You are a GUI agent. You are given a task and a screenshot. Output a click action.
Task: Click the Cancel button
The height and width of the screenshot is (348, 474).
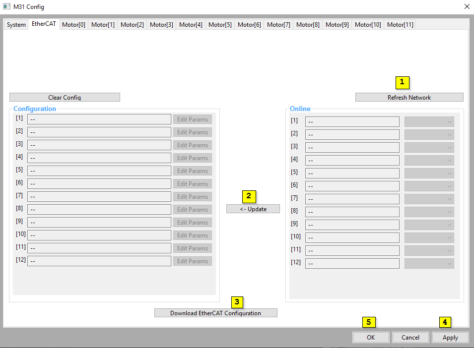pyautogui.click(x=410, y=338)
